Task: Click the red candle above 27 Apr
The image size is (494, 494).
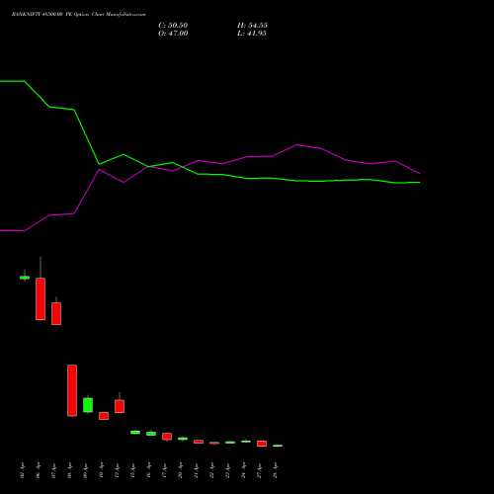Action: click(262, 444)
